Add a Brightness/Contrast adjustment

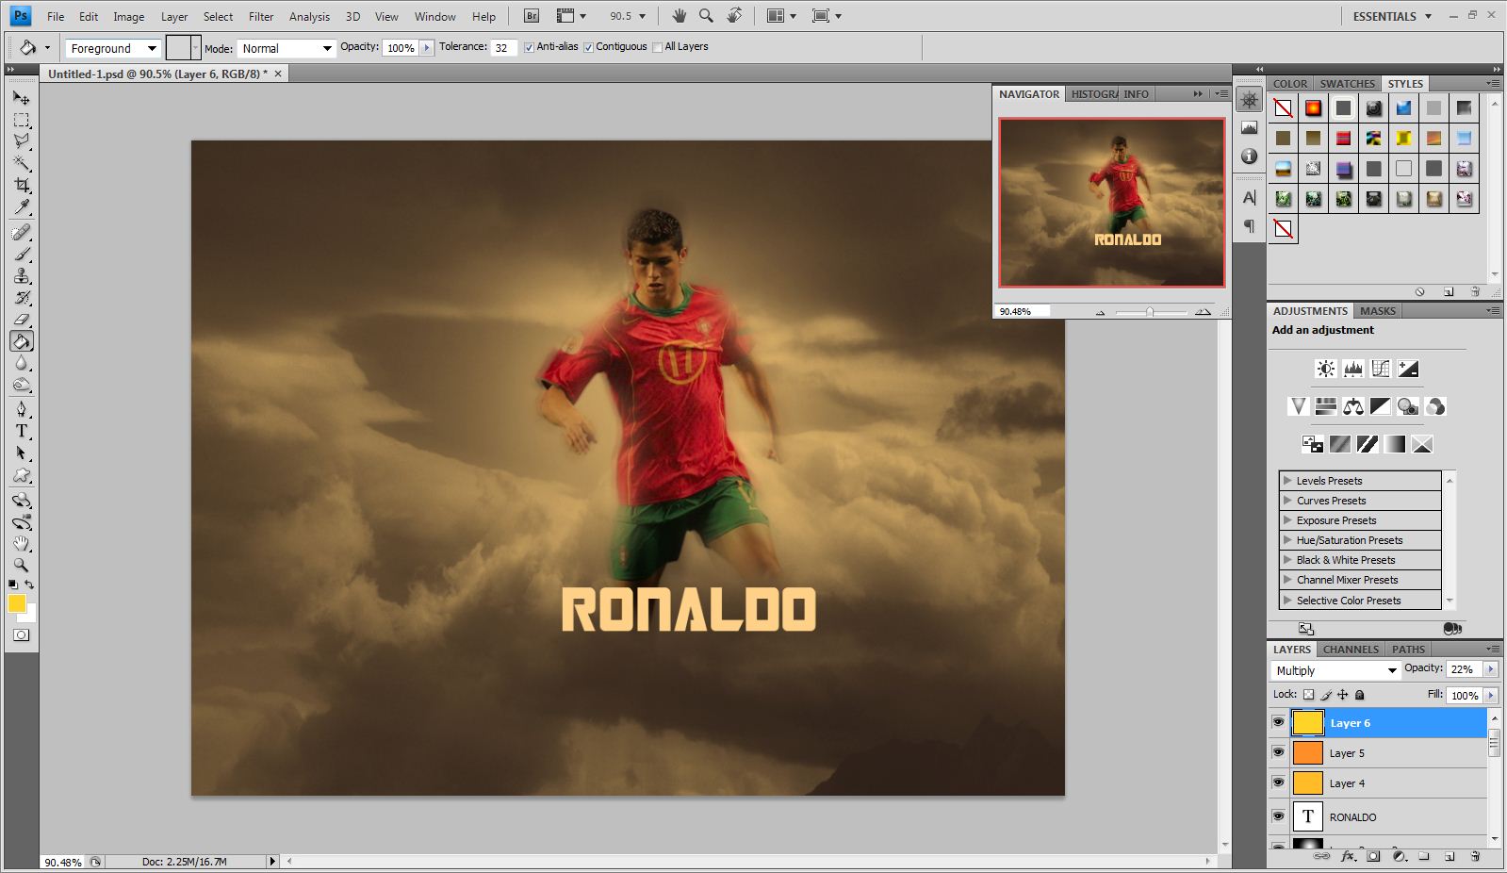click(1326, 369)
